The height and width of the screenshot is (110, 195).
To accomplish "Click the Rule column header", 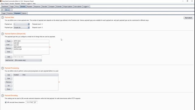I will [x=40, y=75].
